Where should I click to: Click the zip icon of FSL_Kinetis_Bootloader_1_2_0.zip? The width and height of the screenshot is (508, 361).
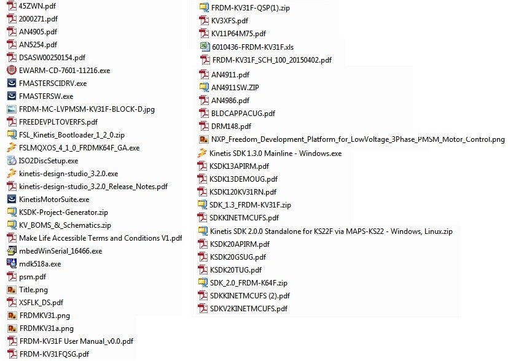tap(12, 134)
